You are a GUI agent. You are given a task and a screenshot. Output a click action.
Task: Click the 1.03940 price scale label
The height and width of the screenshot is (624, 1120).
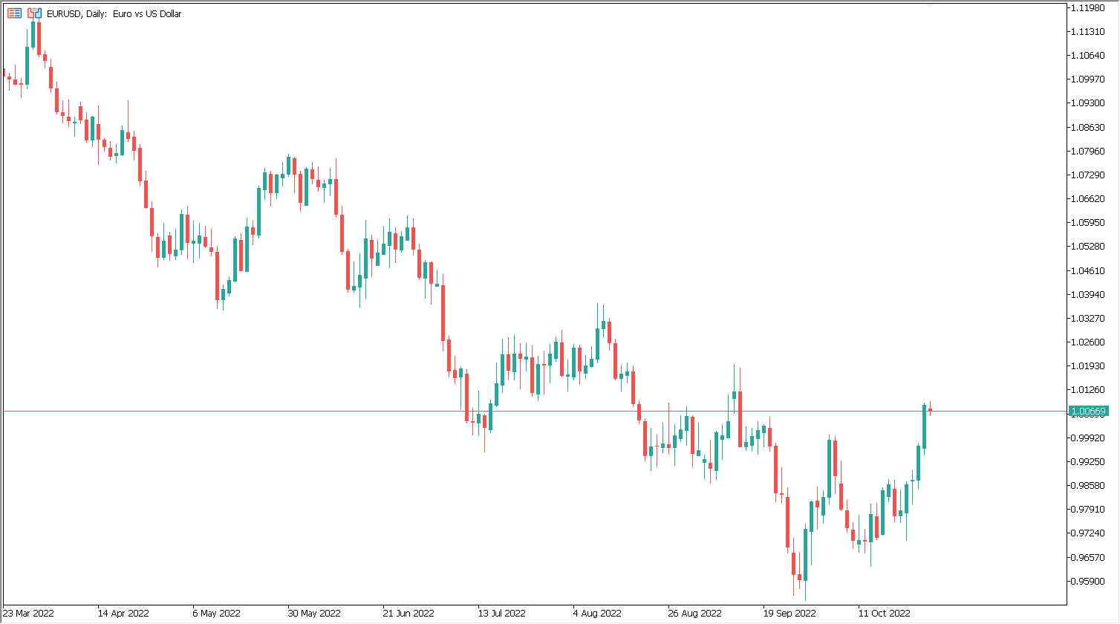point(1089,294)
